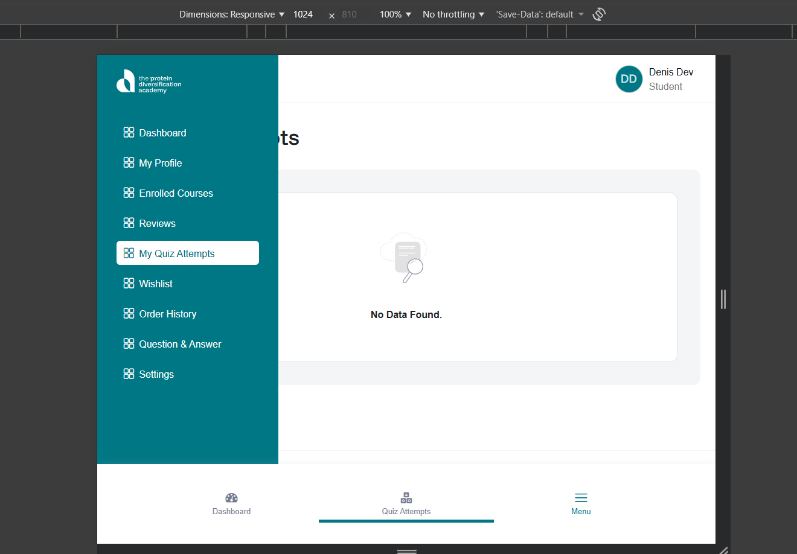Viewport: 797px width, 554px height.
Task: Open Wishlist in the sidebar
Action: tap(188, 284)
